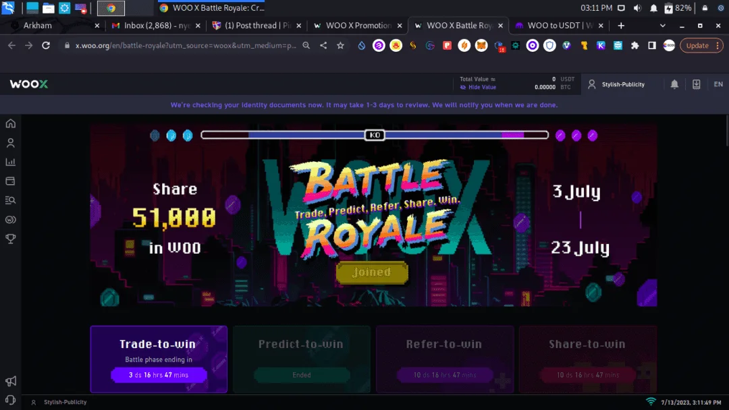Open the settings gear in the taskbar
Viewport: 729px width, 410px height.
65,8
